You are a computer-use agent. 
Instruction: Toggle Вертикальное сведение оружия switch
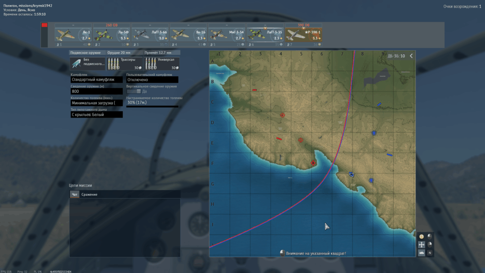(x=134, y=91)
